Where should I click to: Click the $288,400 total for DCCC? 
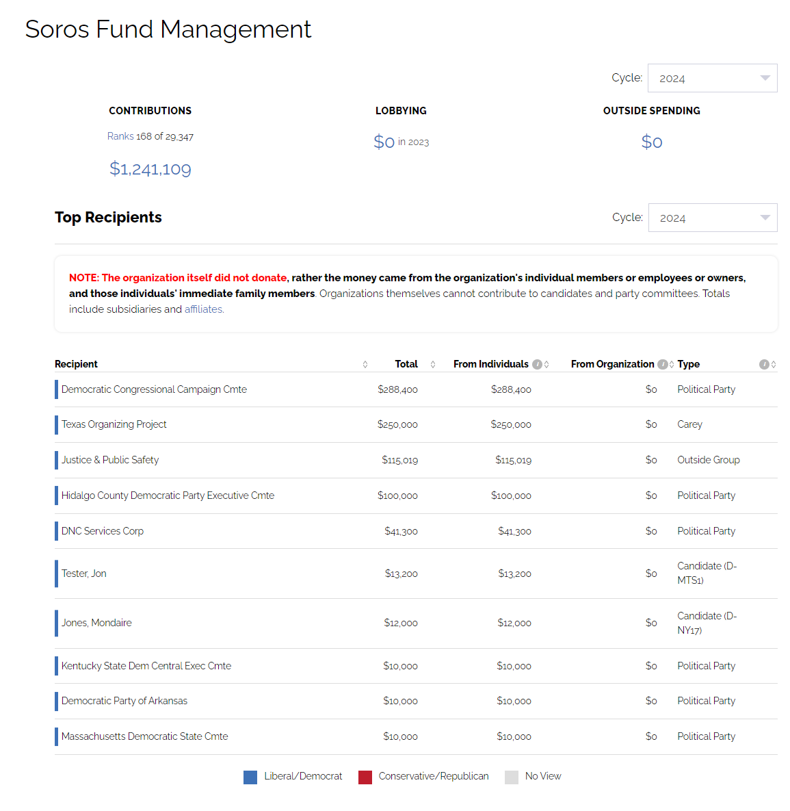click(397, 389)
